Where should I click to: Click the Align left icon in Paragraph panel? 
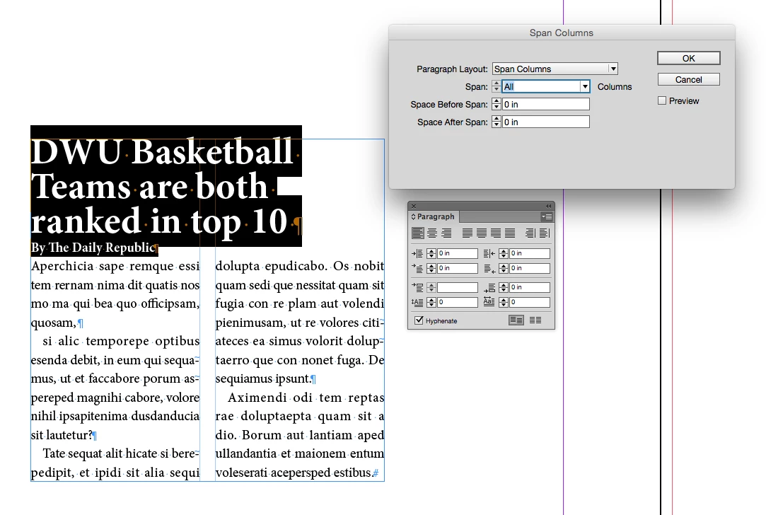(x=418, y=233)
